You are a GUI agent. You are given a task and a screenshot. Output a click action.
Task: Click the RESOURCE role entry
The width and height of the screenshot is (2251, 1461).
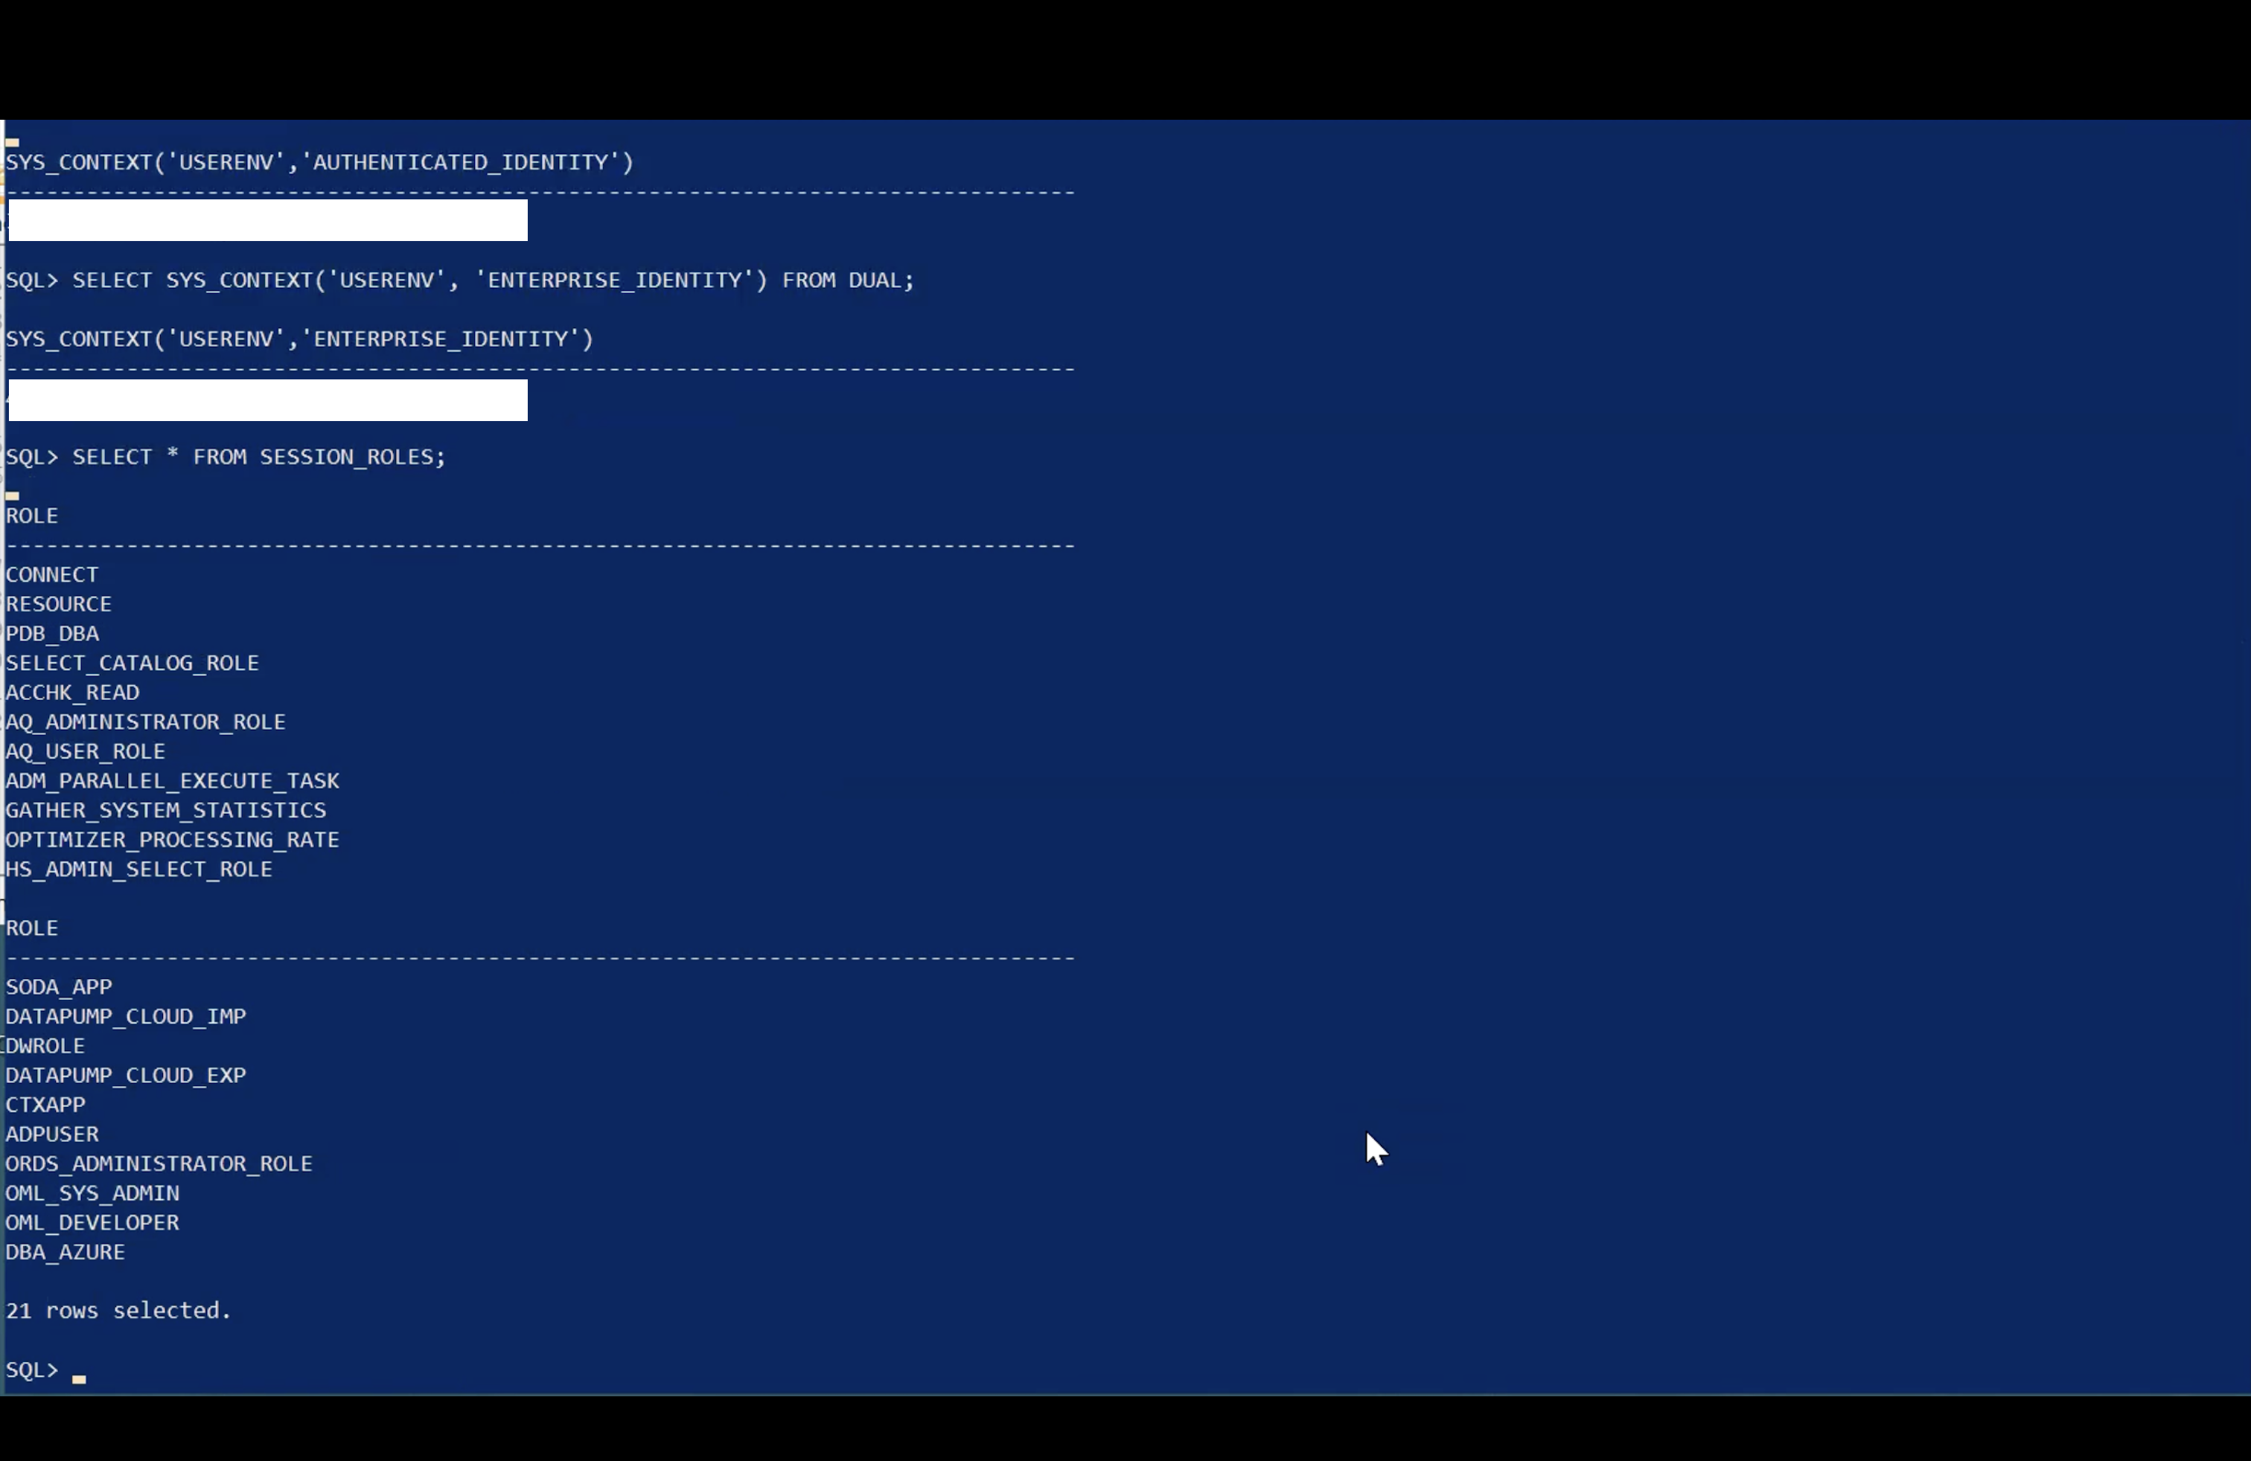59,604
